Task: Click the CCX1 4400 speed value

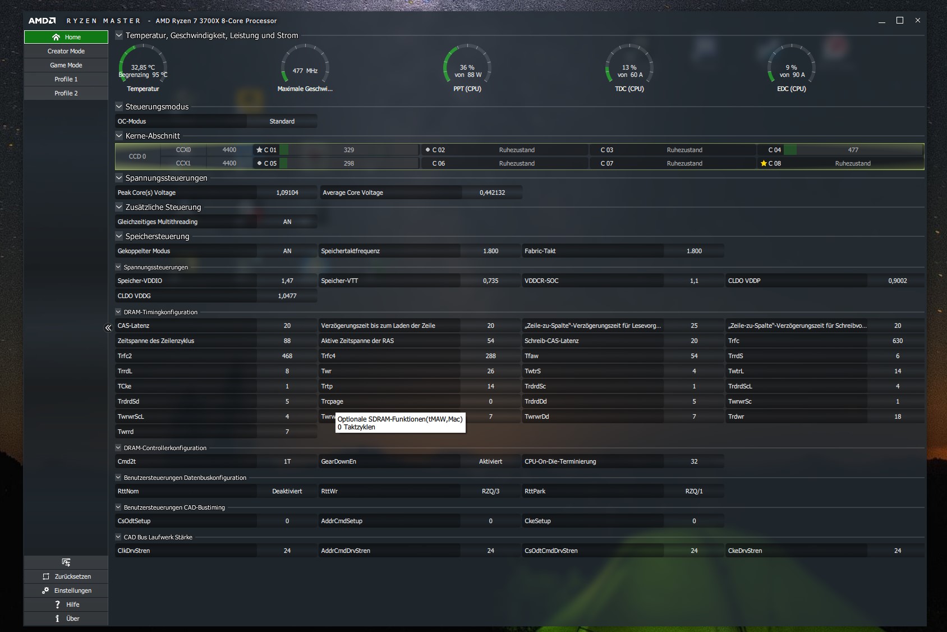Action: click(x=229, y=163)
